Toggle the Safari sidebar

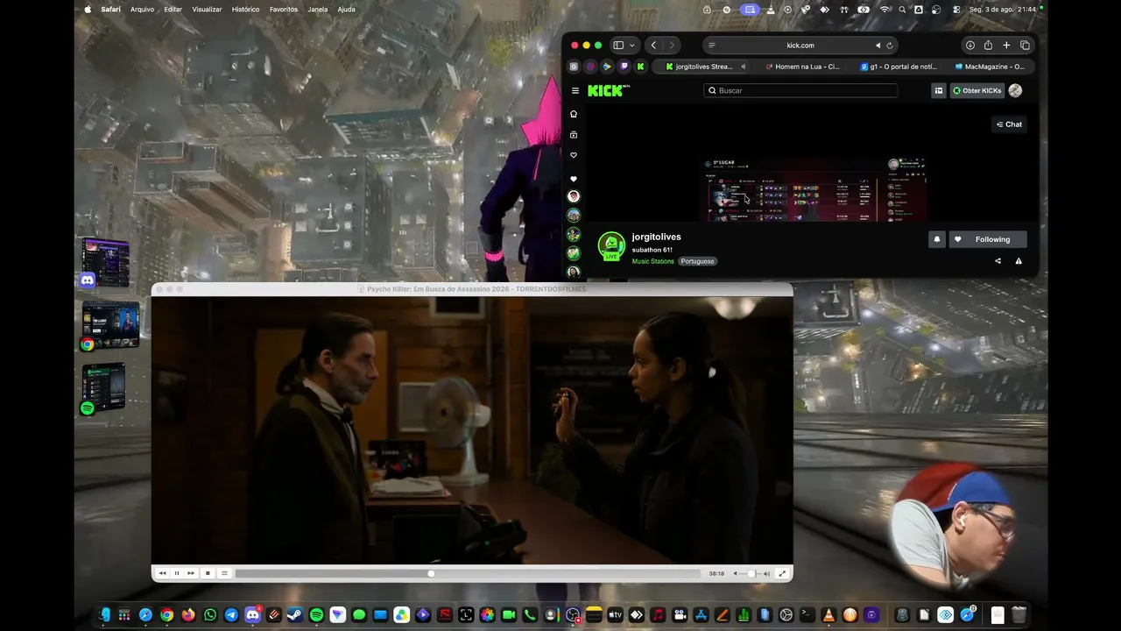pyautogui.click(x=618, y=46)
